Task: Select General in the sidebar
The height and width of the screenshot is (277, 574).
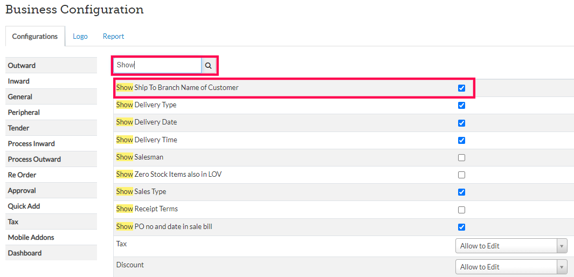Action: pos(20,97)
